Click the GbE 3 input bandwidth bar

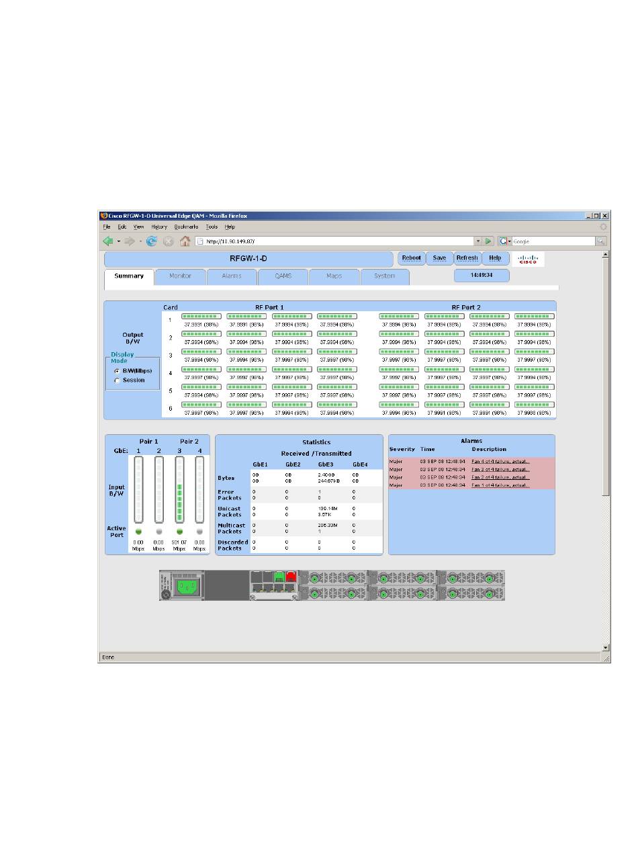(179, 489)
